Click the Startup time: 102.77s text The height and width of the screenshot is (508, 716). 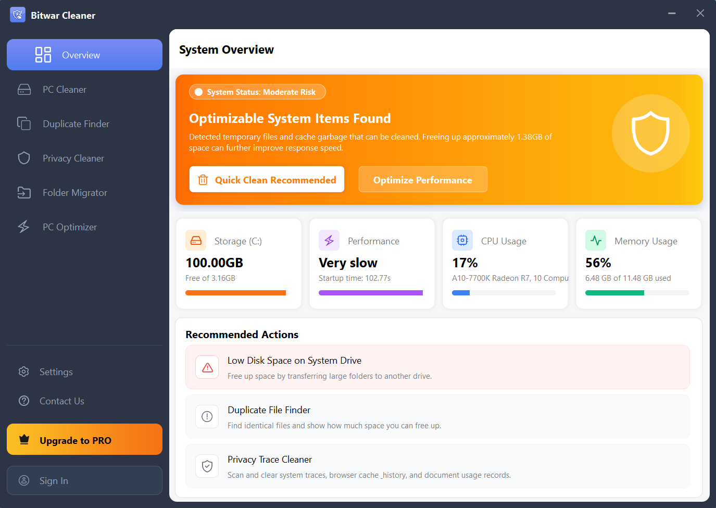355,278
